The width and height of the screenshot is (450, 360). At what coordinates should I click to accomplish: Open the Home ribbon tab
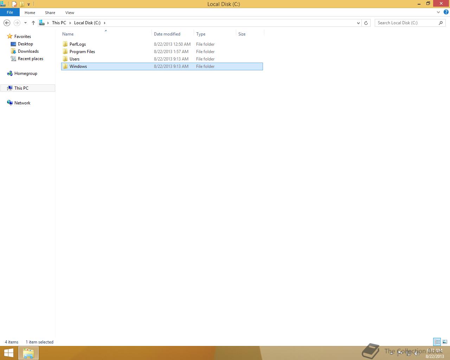point(30,13)
